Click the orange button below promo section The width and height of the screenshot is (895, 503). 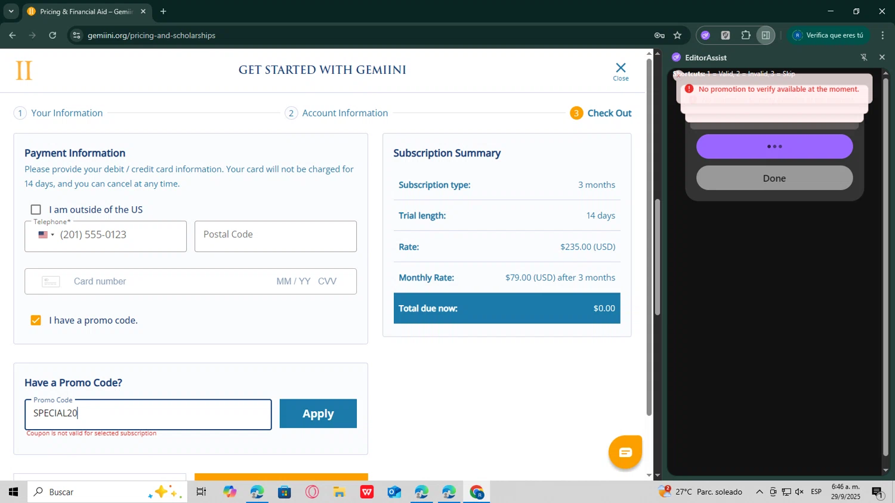pyautogui.click(x=281, y=477)
